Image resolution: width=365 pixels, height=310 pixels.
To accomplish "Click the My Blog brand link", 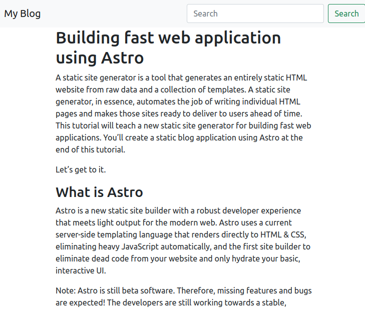I will coord(23,13).
